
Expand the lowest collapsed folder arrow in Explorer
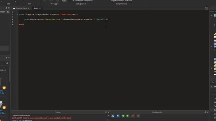(x=212, y=68)
